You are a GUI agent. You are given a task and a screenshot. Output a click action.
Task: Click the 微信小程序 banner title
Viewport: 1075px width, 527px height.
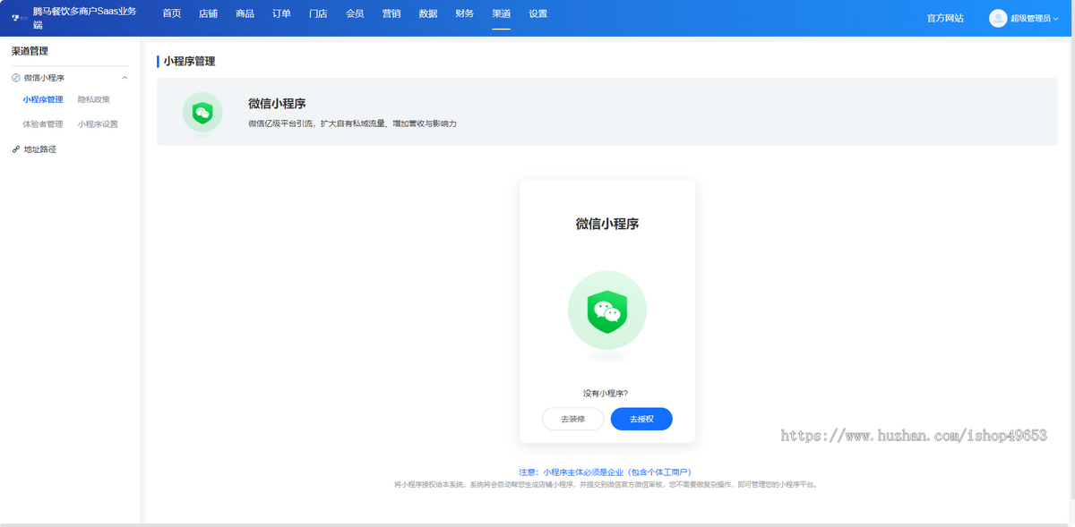pos(278,104)
